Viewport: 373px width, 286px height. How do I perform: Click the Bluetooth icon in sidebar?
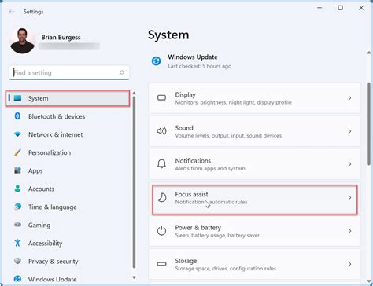[17, 116]
